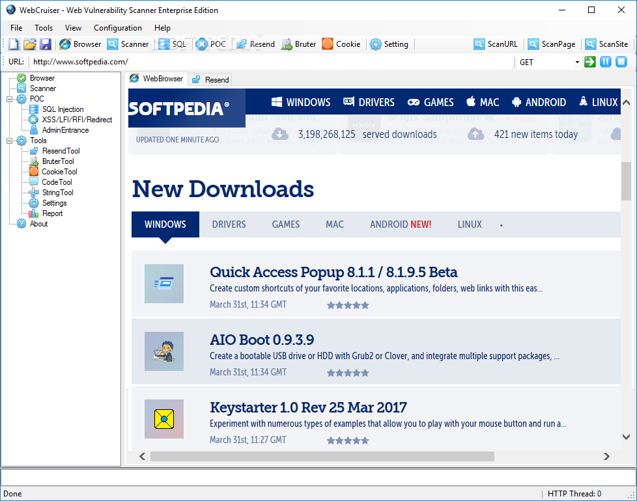This screenshot has width=637, height=501.
Task: Open AIO Boot 0.9.3.9 link
Action: pos(262,340)
